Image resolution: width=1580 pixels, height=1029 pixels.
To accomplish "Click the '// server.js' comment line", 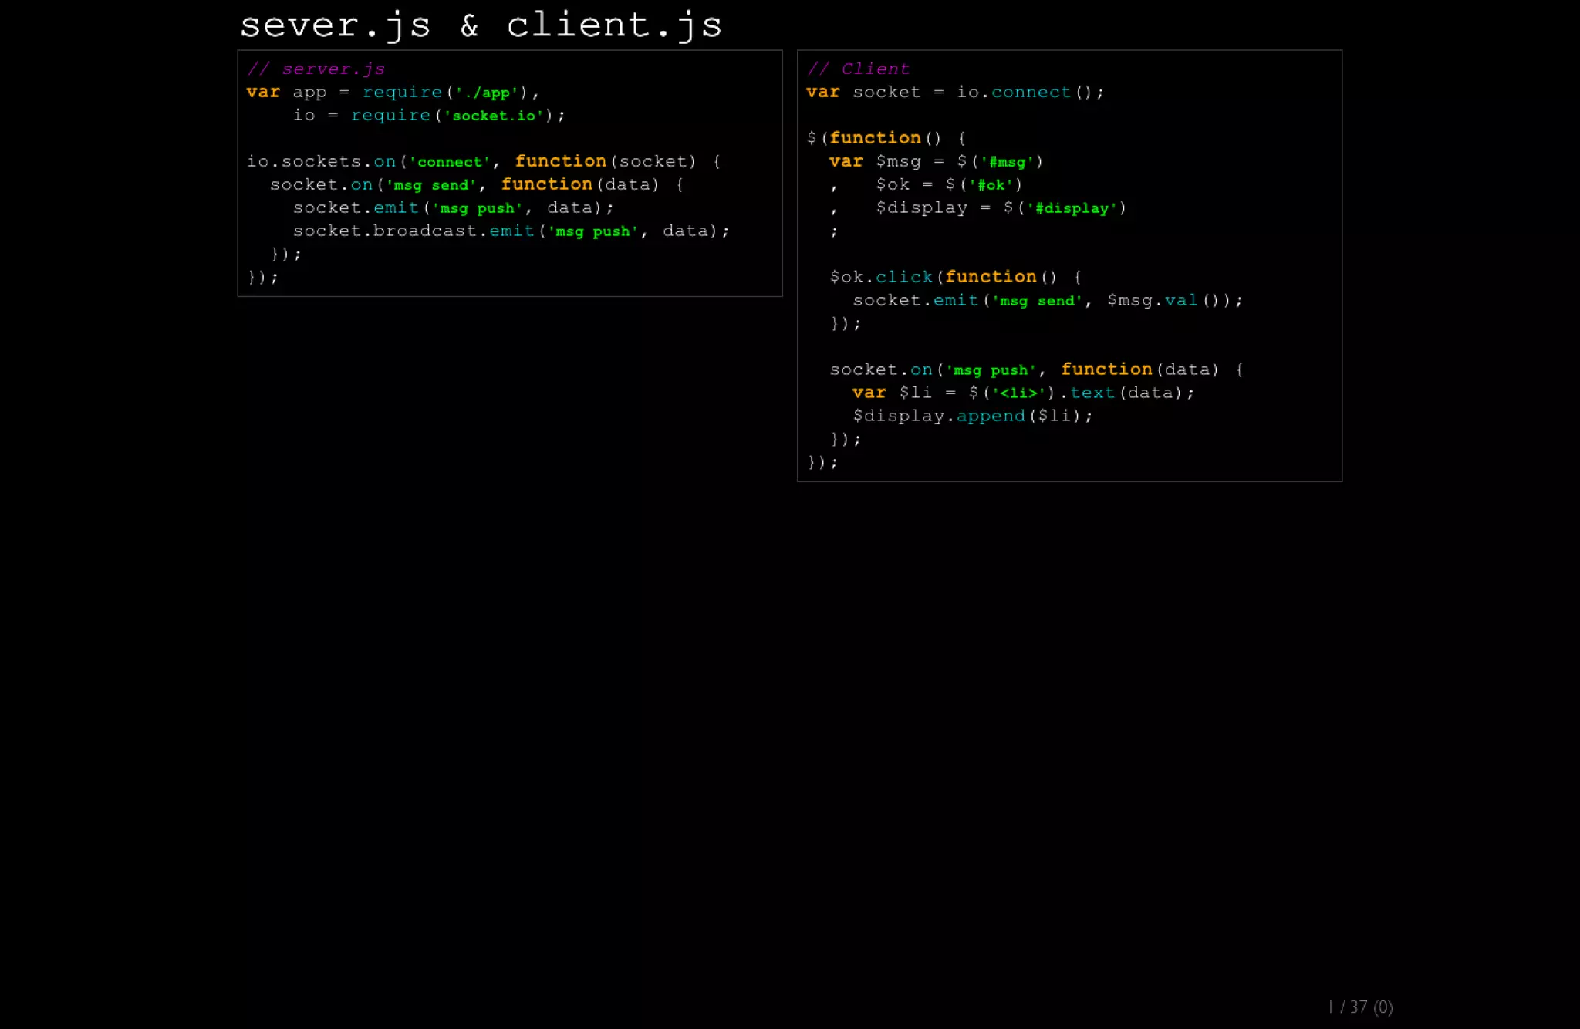I will click(x=316, y=69).
